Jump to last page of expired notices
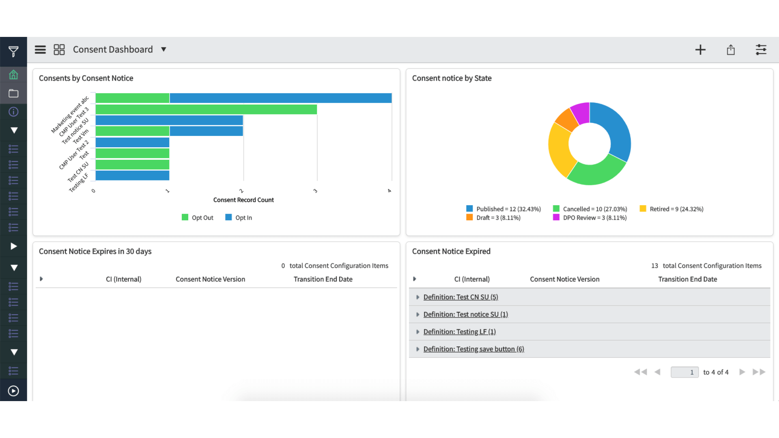This screenshot has width=779, height=438. [x=759, y=372]
